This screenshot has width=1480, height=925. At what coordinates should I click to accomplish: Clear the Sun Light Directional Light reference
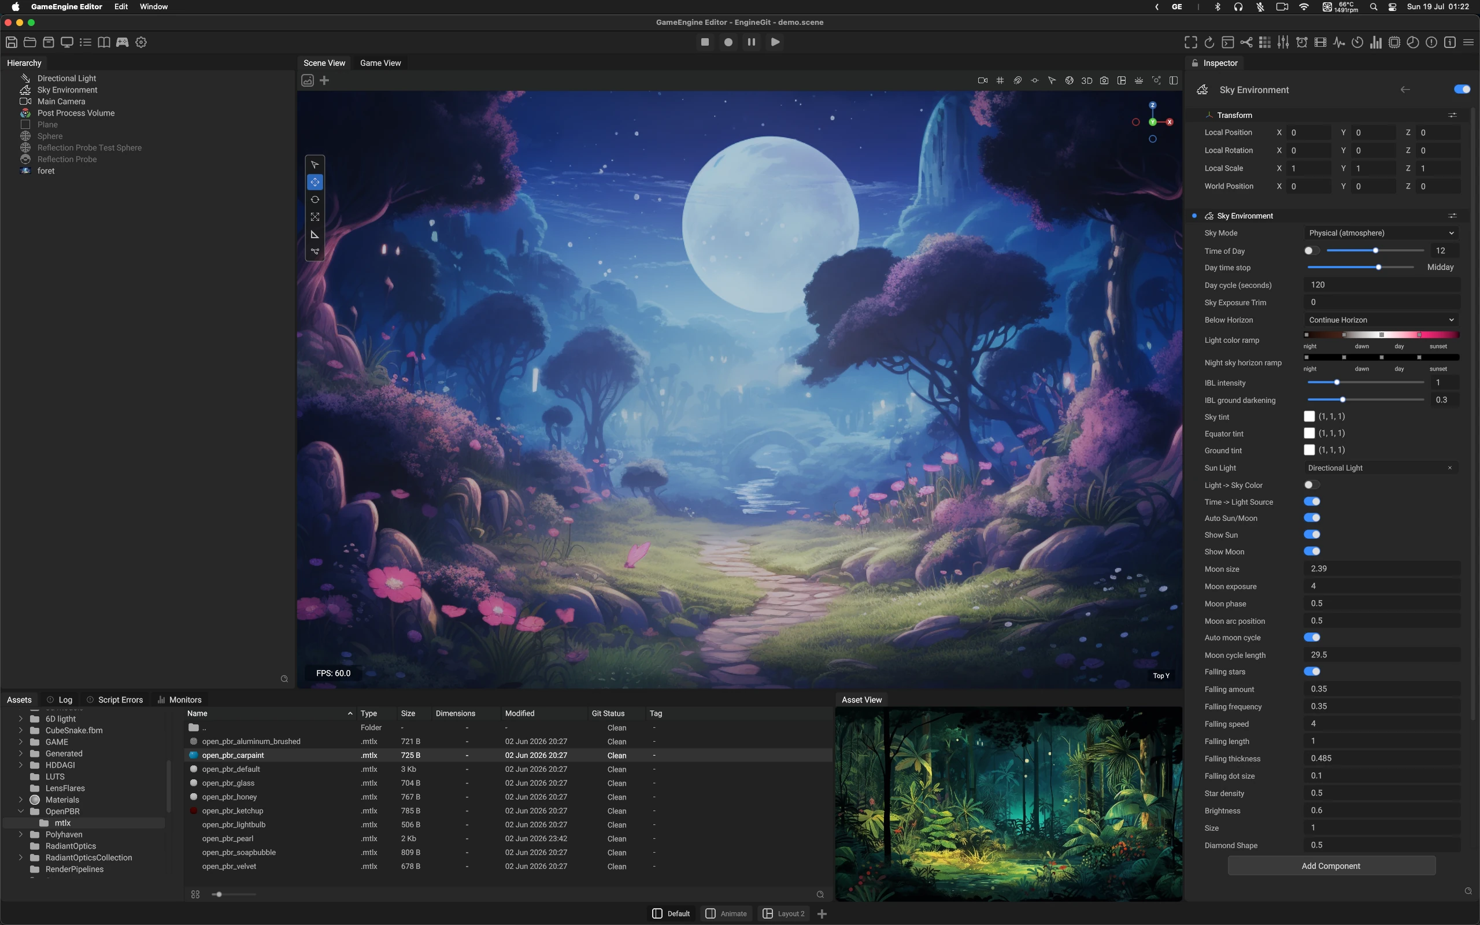pyautogui.click(x=1449, y=468)
